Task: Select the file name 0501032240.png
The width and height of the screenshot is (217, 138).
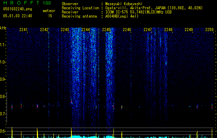Action: pyautogui.click(x=18, y=9)
